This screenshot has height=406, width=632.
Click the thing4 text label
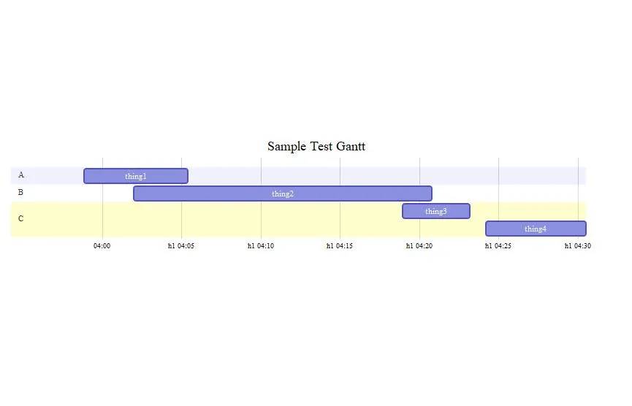click(536, 229)
